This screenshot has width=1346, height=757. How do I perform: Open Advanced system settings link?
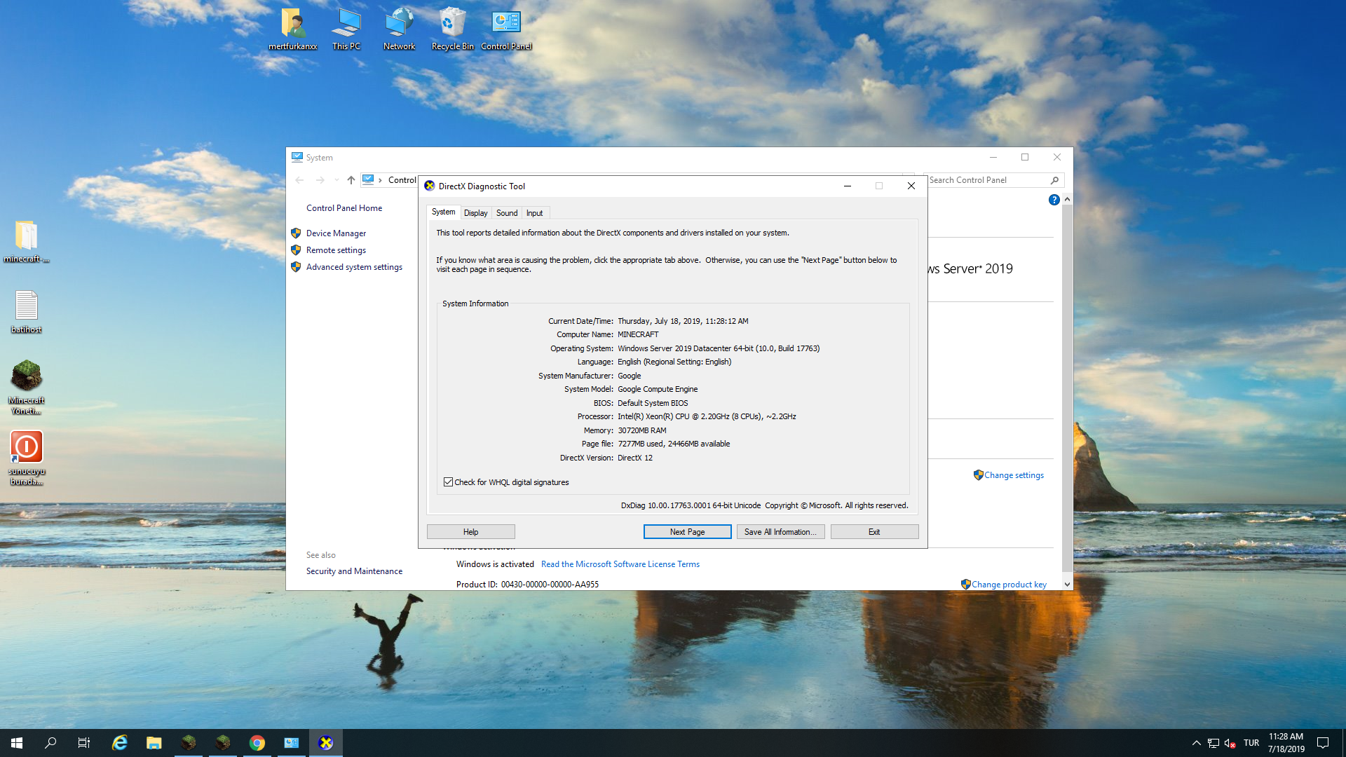[x=354, y=267]
